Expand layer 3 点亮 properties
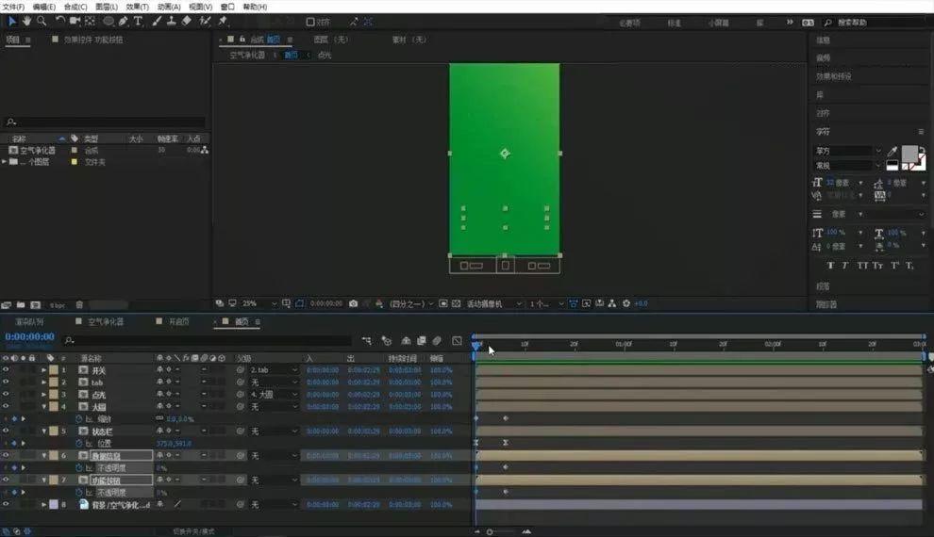The width and height of the screenshot is (934, 537). (x=44, y=395)
